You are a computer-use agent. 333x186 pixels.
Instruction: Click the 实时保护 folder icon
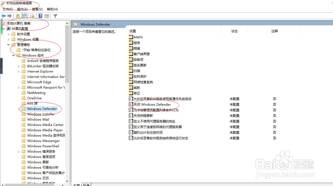(131, 76)
